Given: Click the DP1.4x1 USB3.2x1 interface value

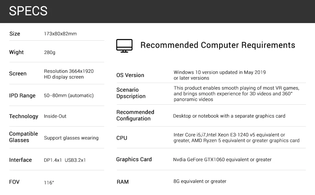Looking at the screenshot, I should (x=65, y=160).
